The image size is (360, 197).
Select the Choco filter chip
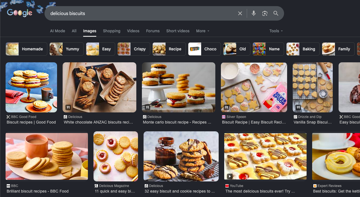[204, 49]
